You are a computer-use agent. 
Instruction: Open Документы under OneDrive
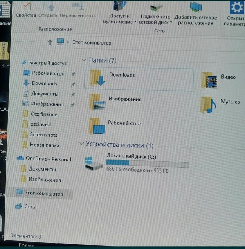[42, 169]
